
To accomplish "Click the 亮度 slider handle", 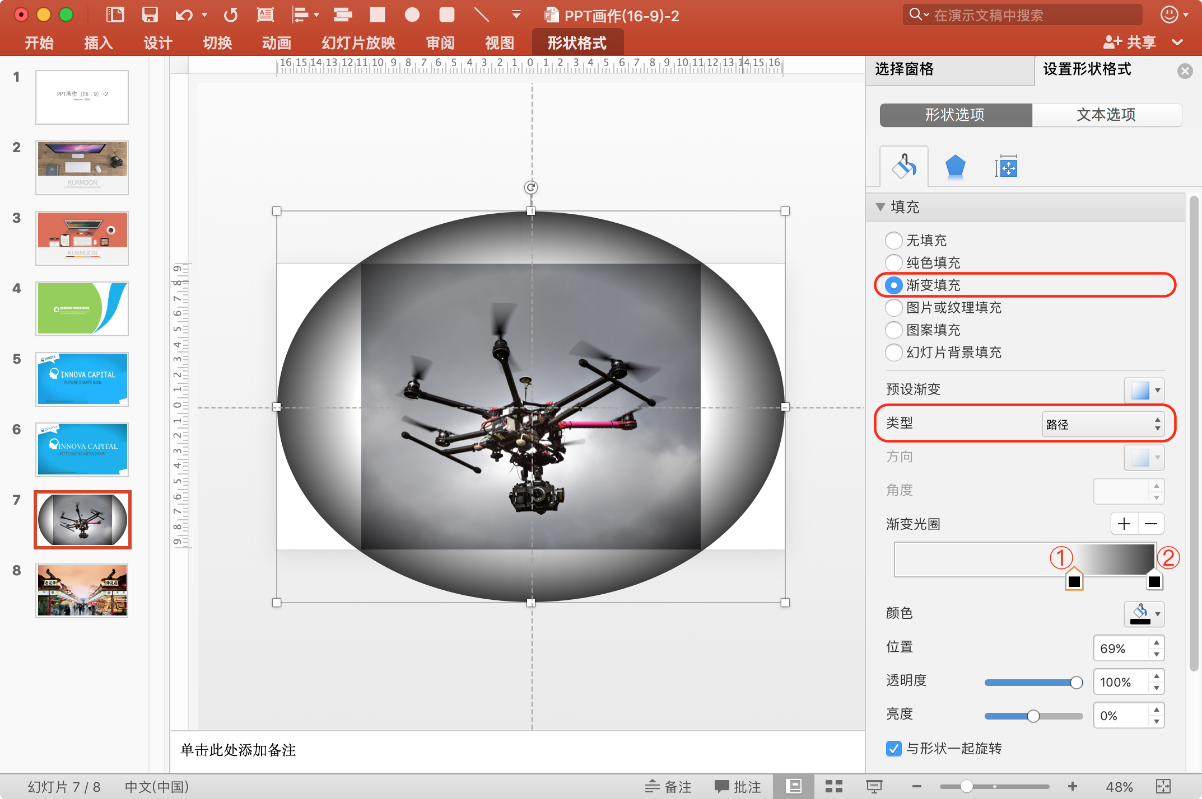I will [1033, 716].
